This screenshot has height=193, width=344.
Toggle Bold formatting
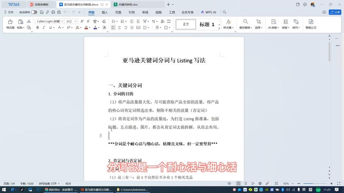pyautogui.click(x=38, y=27)
